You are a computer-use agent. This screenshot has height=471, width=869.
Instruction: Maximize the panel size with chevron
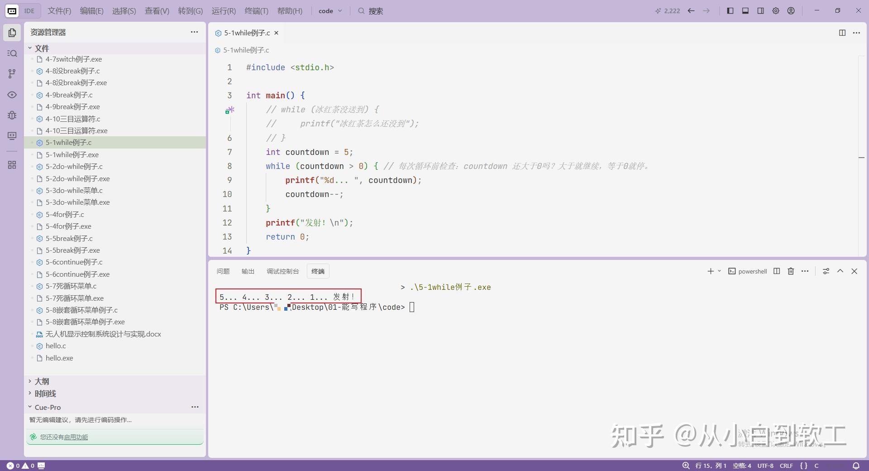pos(840,271)
